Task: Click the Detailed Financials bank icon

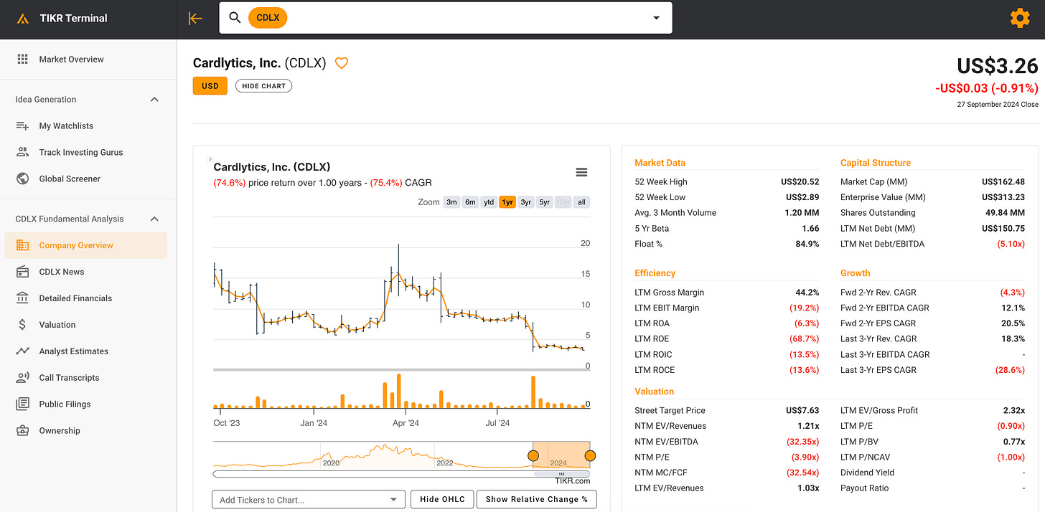Action: coord(22,298)
